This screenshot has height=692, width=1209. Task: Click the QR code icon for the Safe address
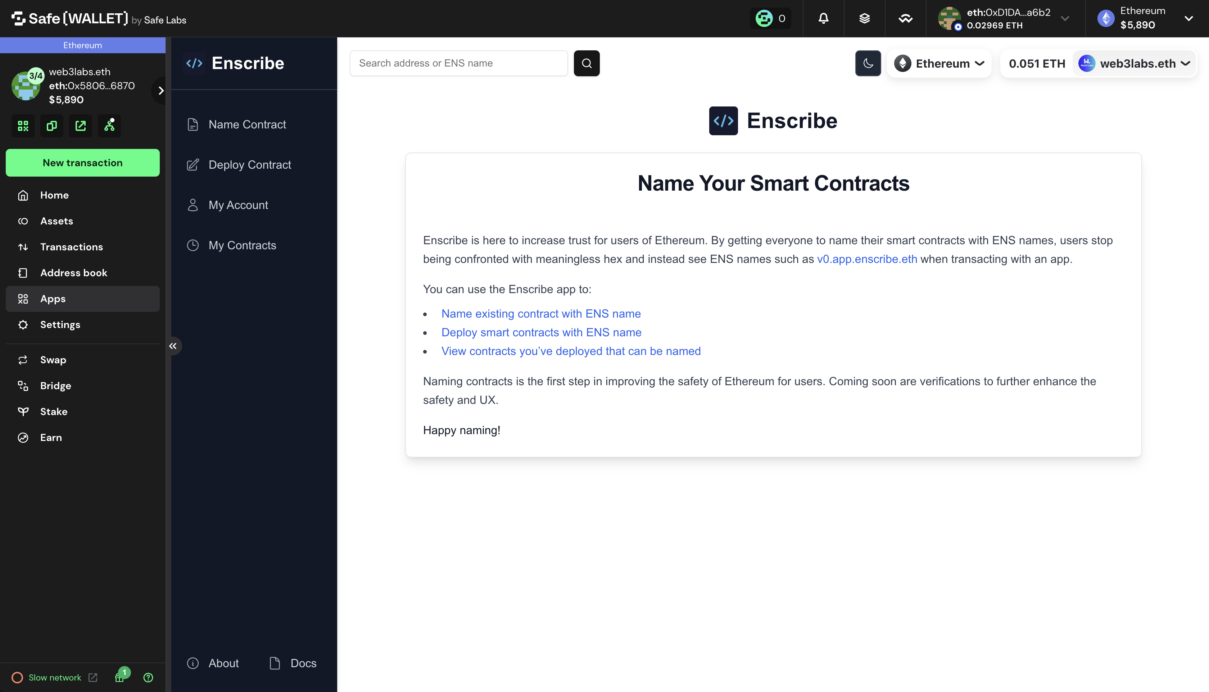click(22, 126)
